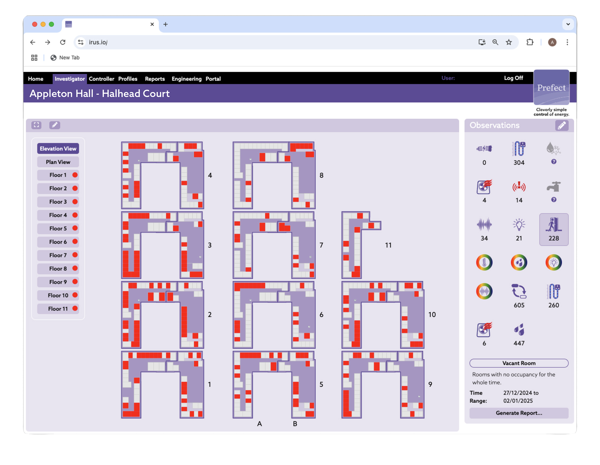Toggle Floor 5 in the floor list
This screenshot has height=465, width=600.
click(58, 229)
